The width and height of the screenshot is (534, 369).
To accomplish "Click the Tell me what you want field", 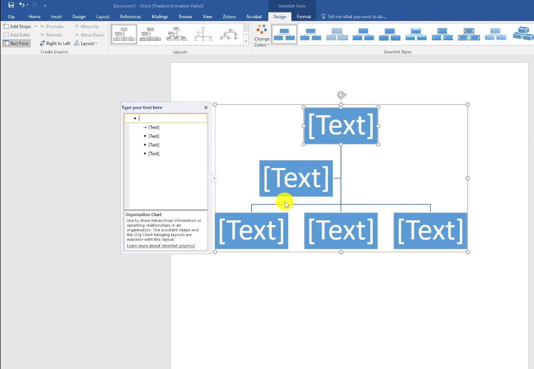I will (356, 17).
